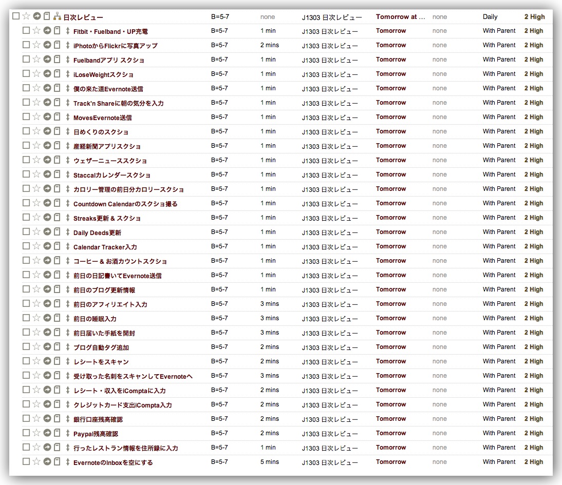The image size is (562, 485).
Task: Check off ブログ自動タグ追加 task
Action: [x=26, y=346]
